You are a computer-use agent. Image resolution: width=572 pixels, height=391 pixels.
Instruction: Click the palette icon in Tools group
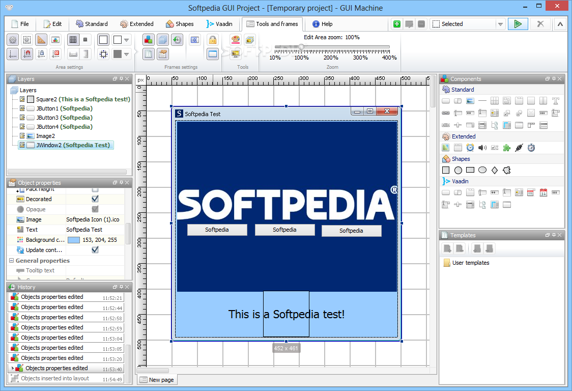236,39
